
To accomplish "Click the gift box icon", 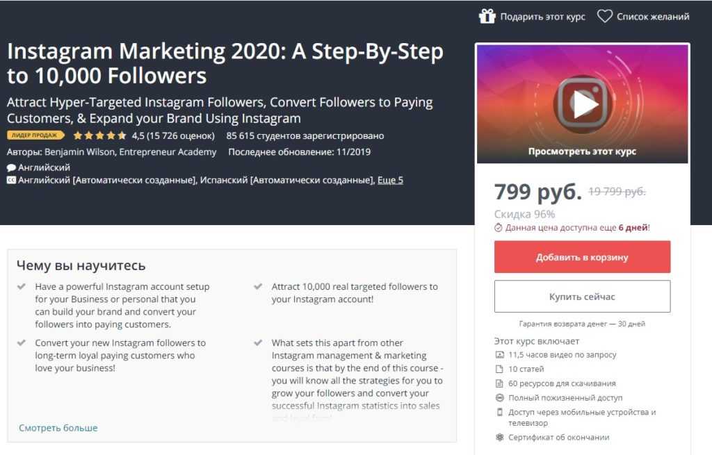I will 487,16.
